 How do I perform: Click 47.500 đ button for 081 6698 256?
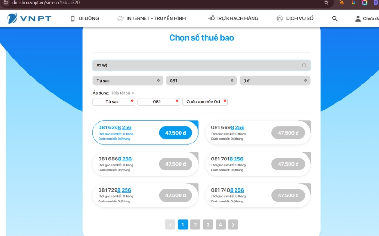coord(288,133)
